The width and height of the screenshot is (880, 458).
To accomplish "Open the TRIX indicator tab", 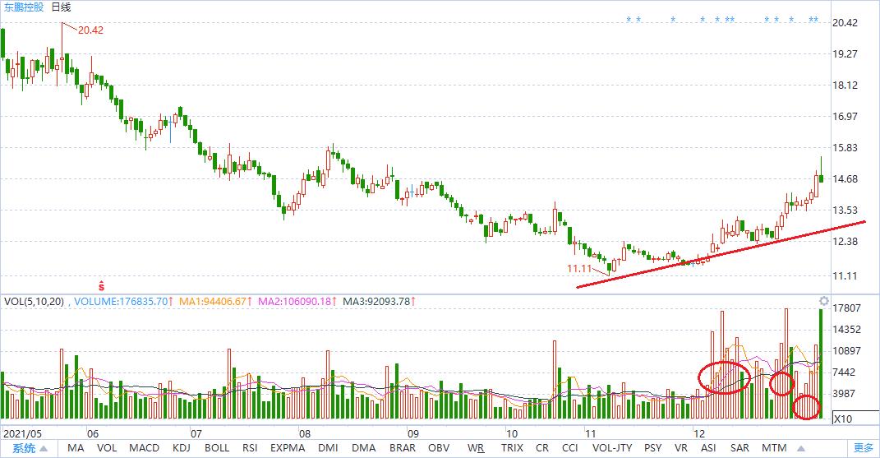I will 512,448.
